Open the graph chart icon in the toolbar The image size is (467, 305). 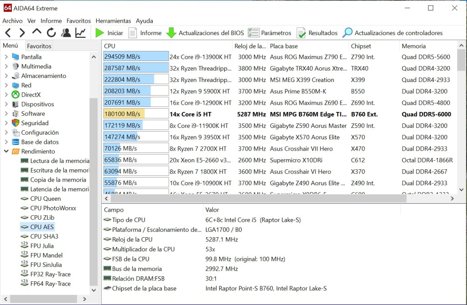click(80, 33)
